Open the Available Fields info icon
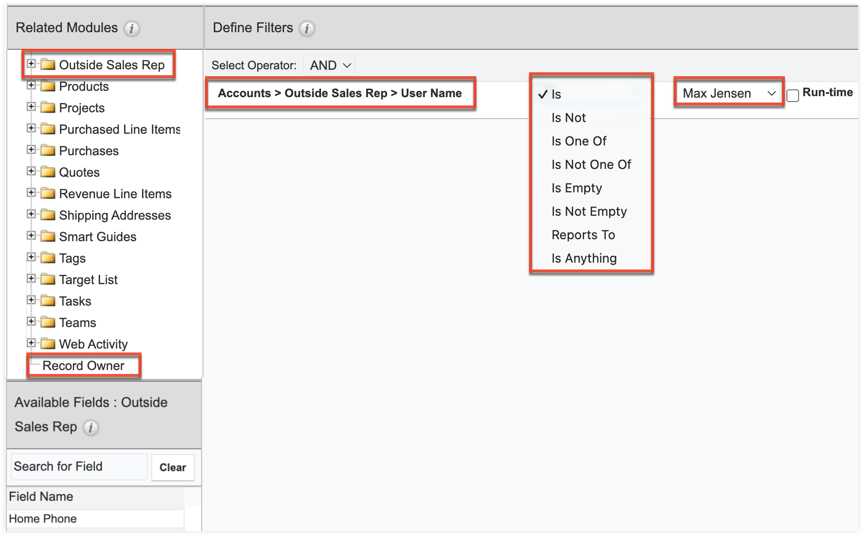 (x=91, y=428)
